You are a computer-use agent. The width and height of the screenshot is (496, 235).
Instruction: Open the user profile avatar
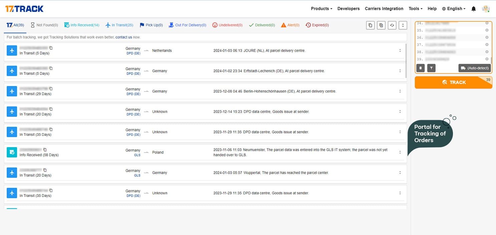coord(486,9)
